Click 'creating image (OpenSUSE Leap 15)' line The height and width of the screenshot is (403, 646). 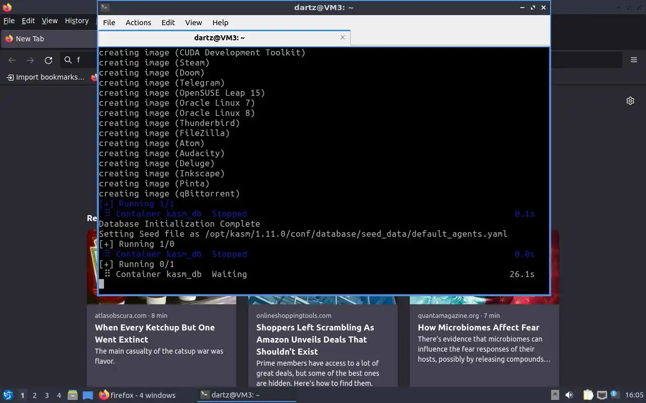click(x=182, y=93)
